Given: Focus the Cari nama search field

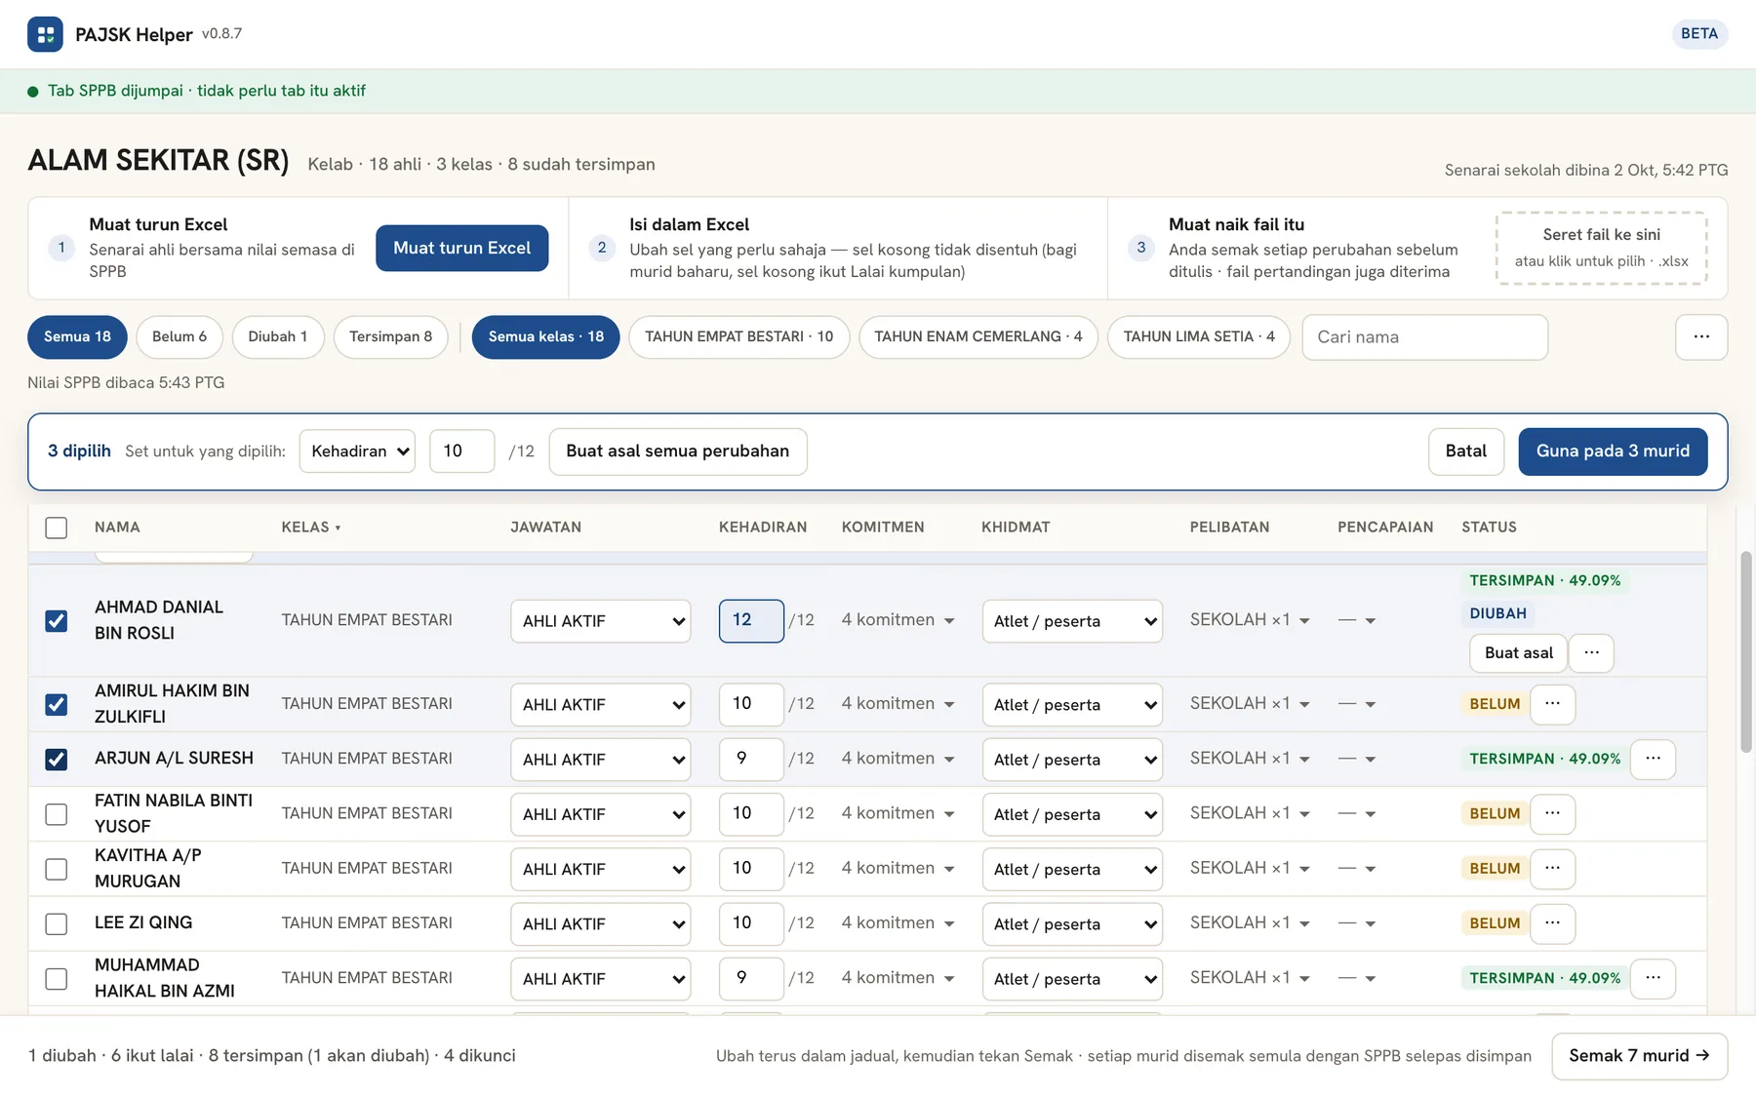Looking at the screenshot, I should click(x=1424, y=337).
